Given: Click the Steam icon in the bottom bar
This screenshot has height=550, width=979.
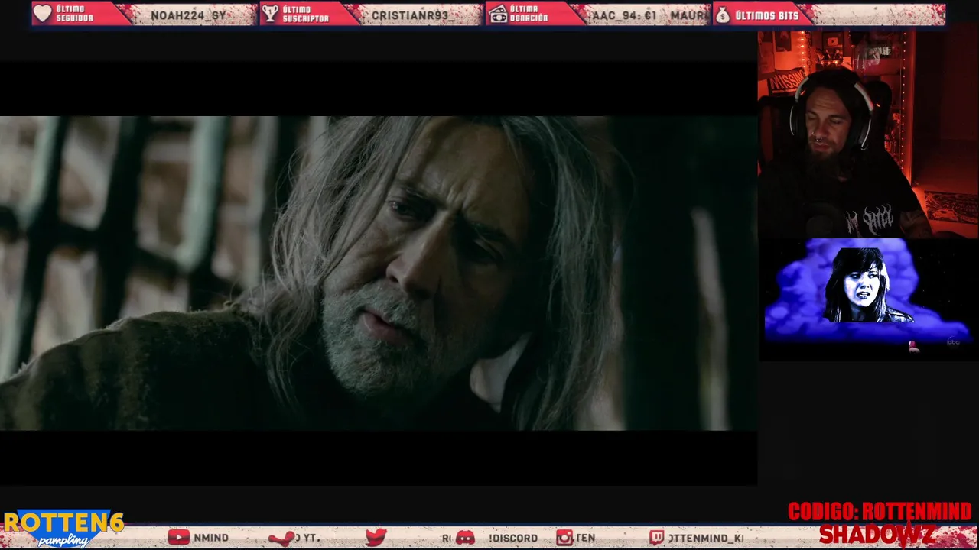Looking at the screenshot, I should click(281, 539).
